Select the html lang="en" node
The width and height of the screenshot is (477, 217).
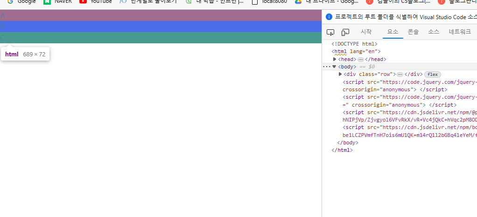pyautogui.click(x=356, y=52)
